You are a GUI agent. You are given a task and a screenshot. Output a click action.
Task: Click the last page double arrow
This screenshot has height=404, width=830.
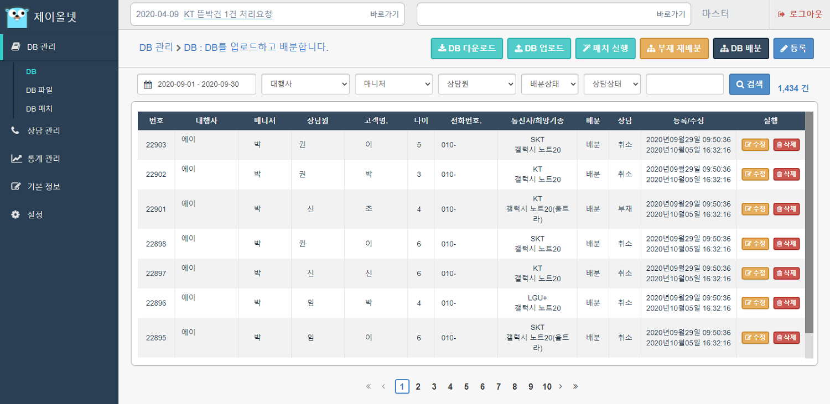click(575, 386)
